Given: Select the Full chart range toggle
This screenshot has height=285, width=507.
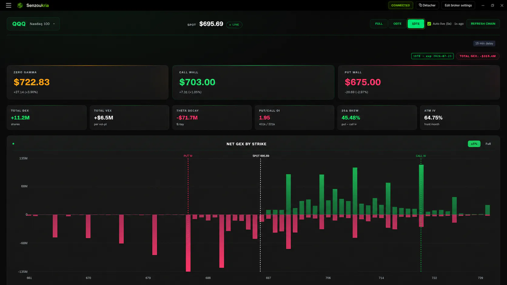Looking at the screenshot, I should (488, 144).
